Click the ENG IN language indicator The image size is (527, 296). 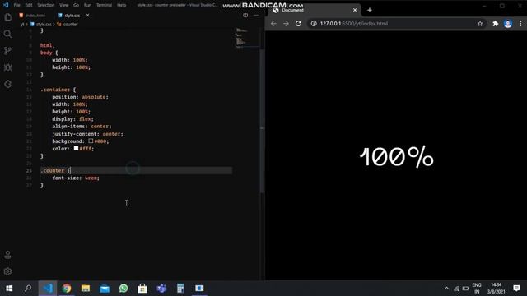coord(477,289)
